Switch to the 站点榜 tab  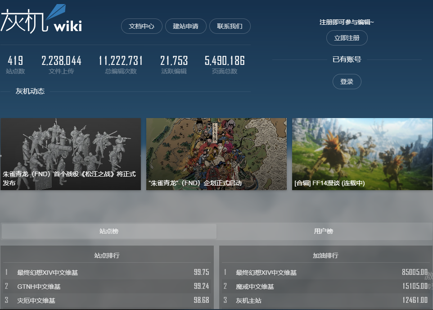[109, 231]
